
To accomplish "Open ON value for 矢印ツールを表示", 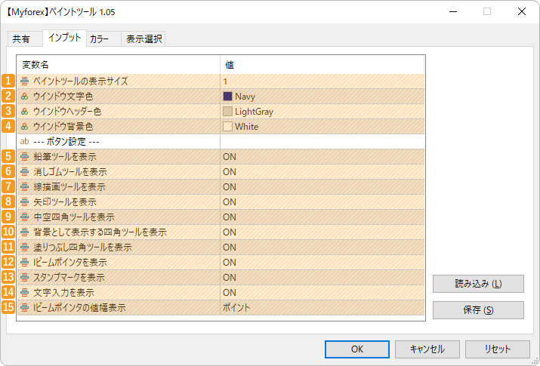I will 322,202.
